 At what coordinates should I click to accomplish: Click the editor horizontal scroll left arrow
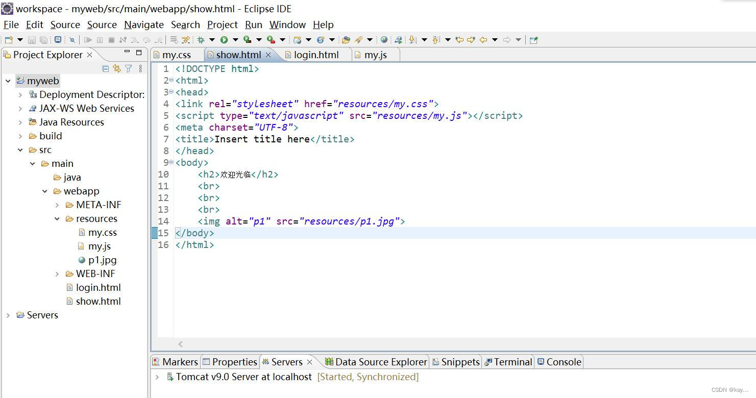pyautogui.click(x=180, y=344)
